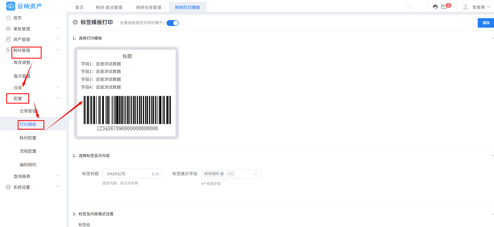This screenshot has width=494, height=227.
Task: Click the user avatar icon
Action: point(465,7)
